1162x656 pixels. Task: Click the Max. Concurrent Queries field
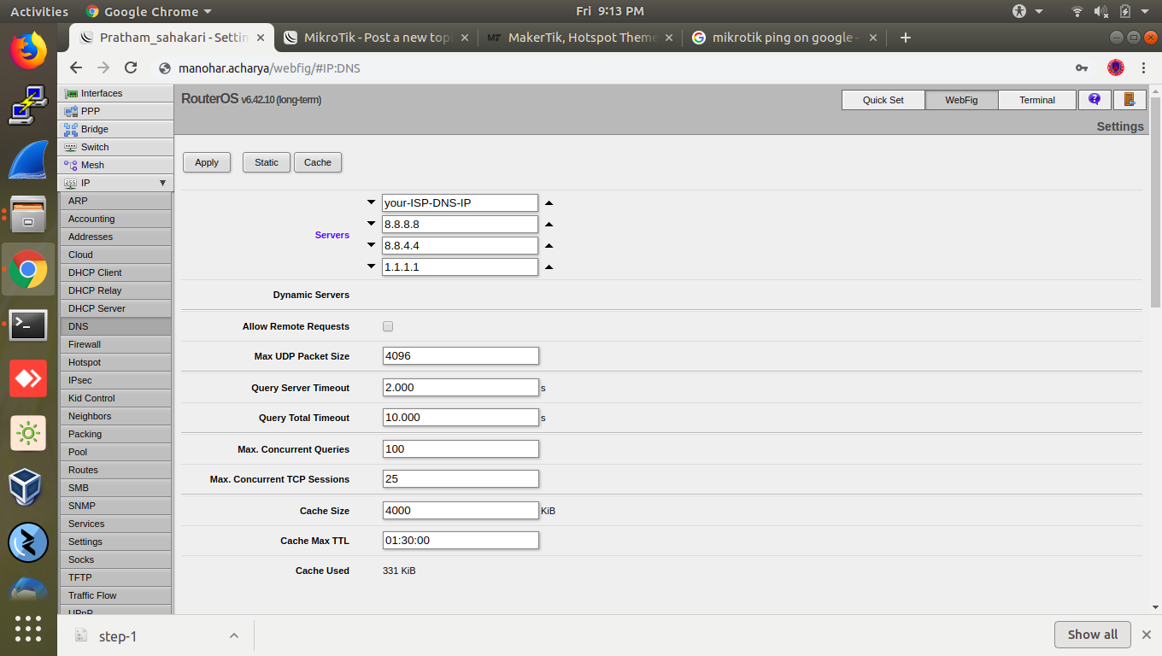click(461, 449)
